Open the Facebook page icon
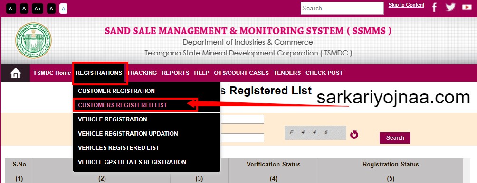The image size is (477, 183). click(x=434, y=8)
